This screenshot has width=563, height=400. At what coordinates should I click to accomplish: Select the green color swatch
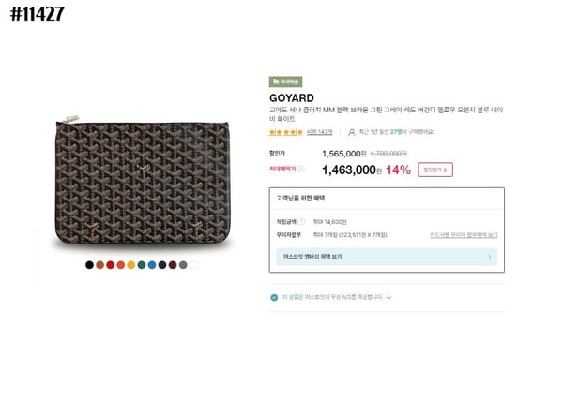(141, 265)
